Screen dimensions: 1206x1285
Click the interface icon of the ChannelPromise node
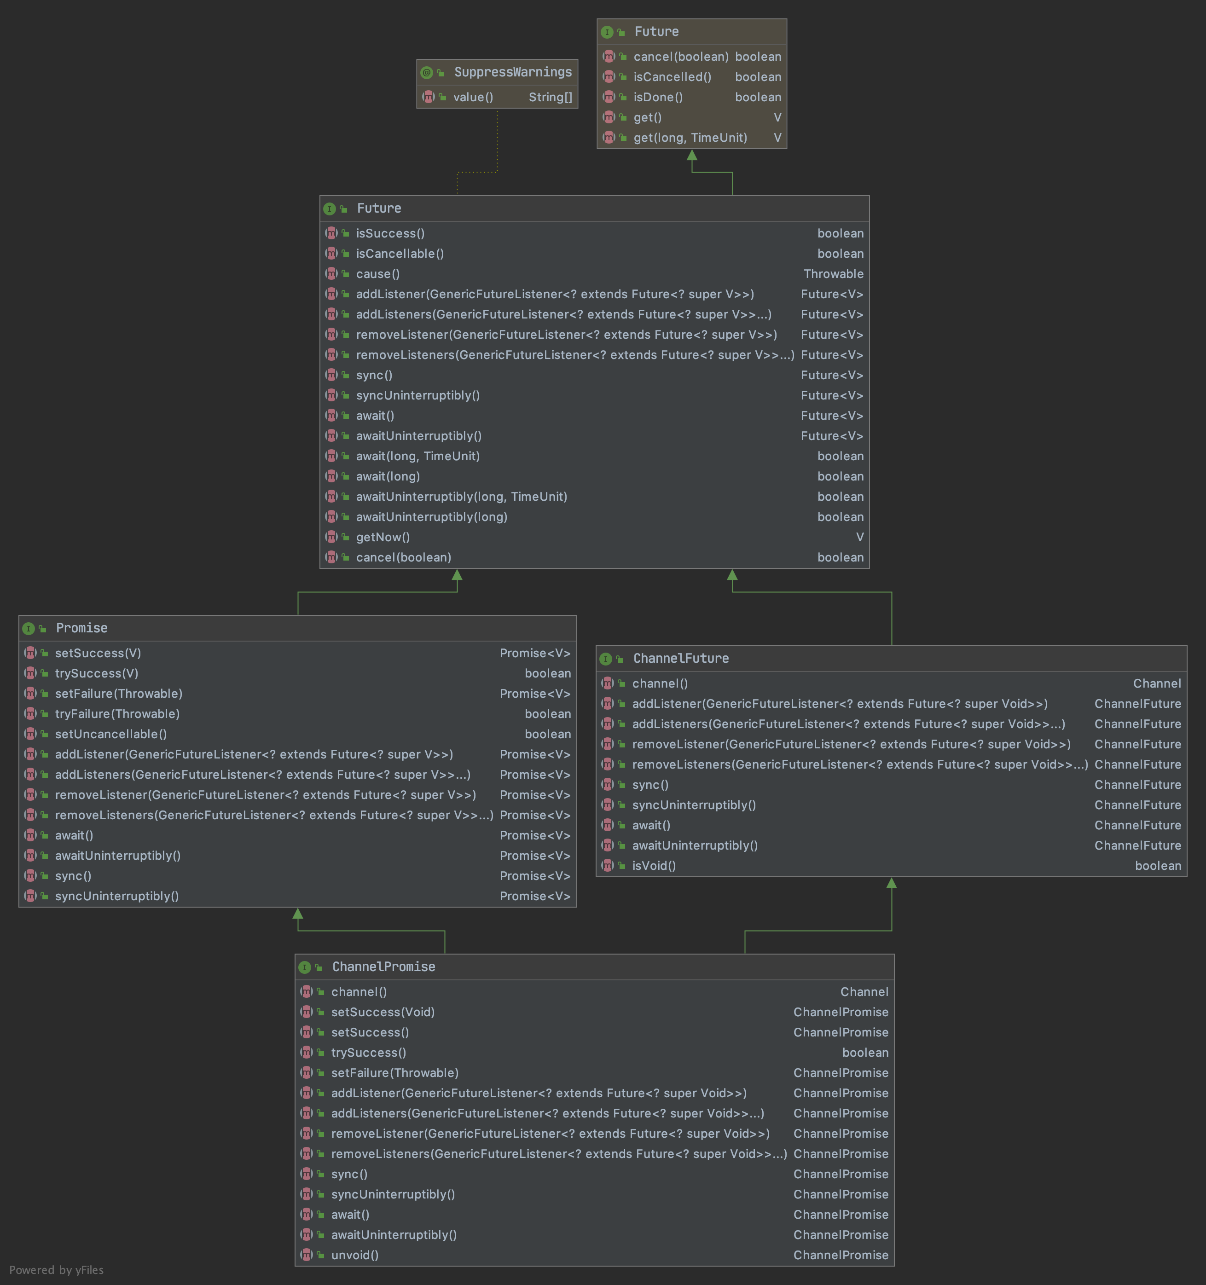[304, 967]
